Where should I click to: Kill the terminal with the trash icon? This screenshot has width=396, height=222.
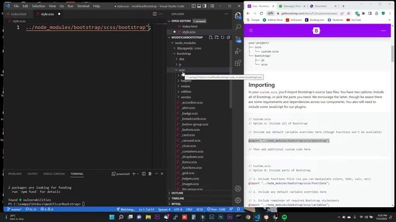coord(150,174)
